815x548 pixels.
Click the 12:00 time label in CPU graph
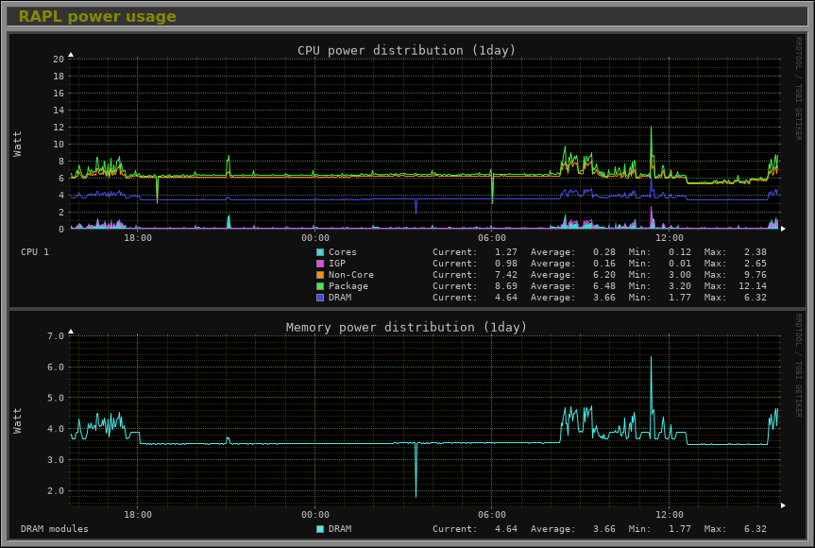[x=670, y=238]
